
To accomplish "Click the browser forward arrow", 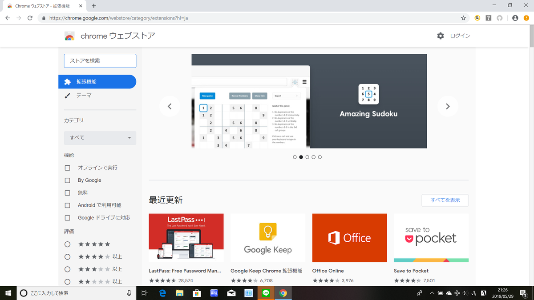I will [19, 18].
